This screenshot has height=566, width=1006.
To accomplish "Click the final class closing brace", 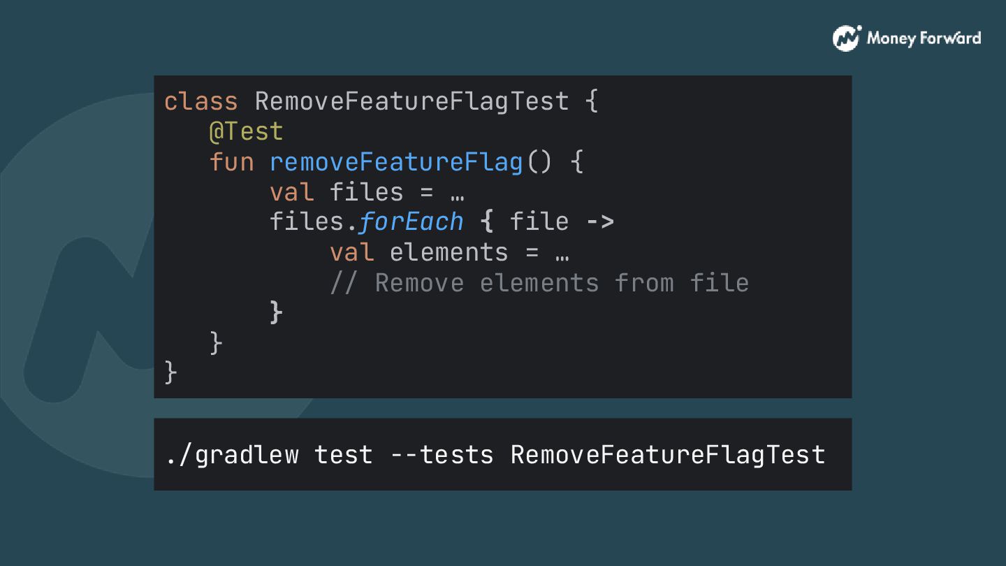I will (x=171, y=372).
